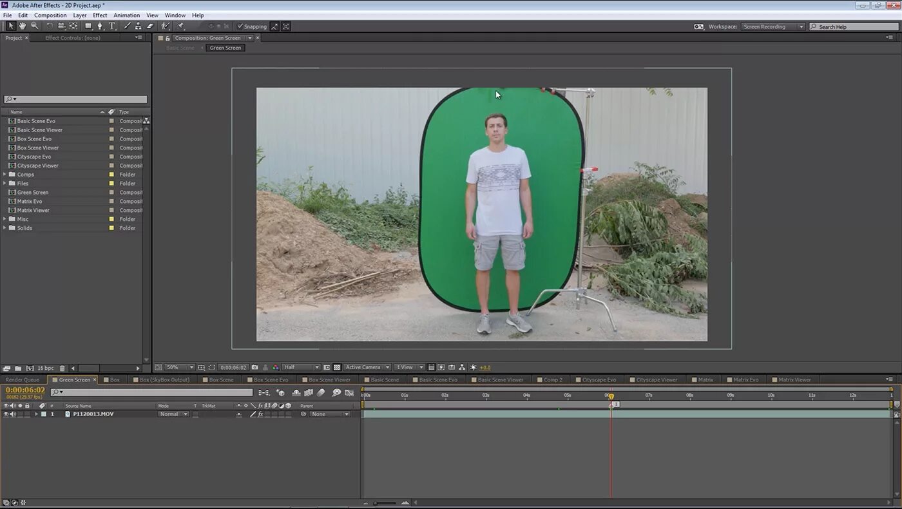The height and width of the screenshot is (509, 902).
Task: Toggle the frame blending switch in timeline
Action: (308, 392)
